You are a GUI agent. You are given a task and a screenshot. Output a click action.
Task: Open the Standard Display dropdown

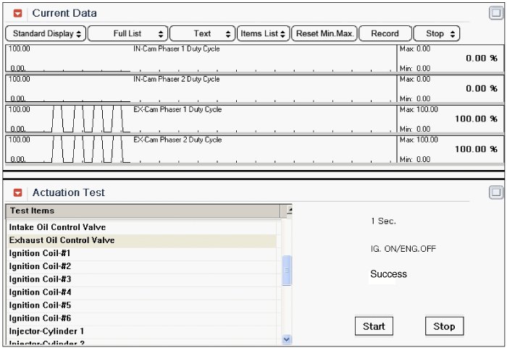[x=45, y=33]
